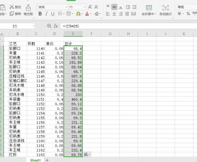Select the cell containing 182.88
The image size is (197, 162).
tap(73, 62)
